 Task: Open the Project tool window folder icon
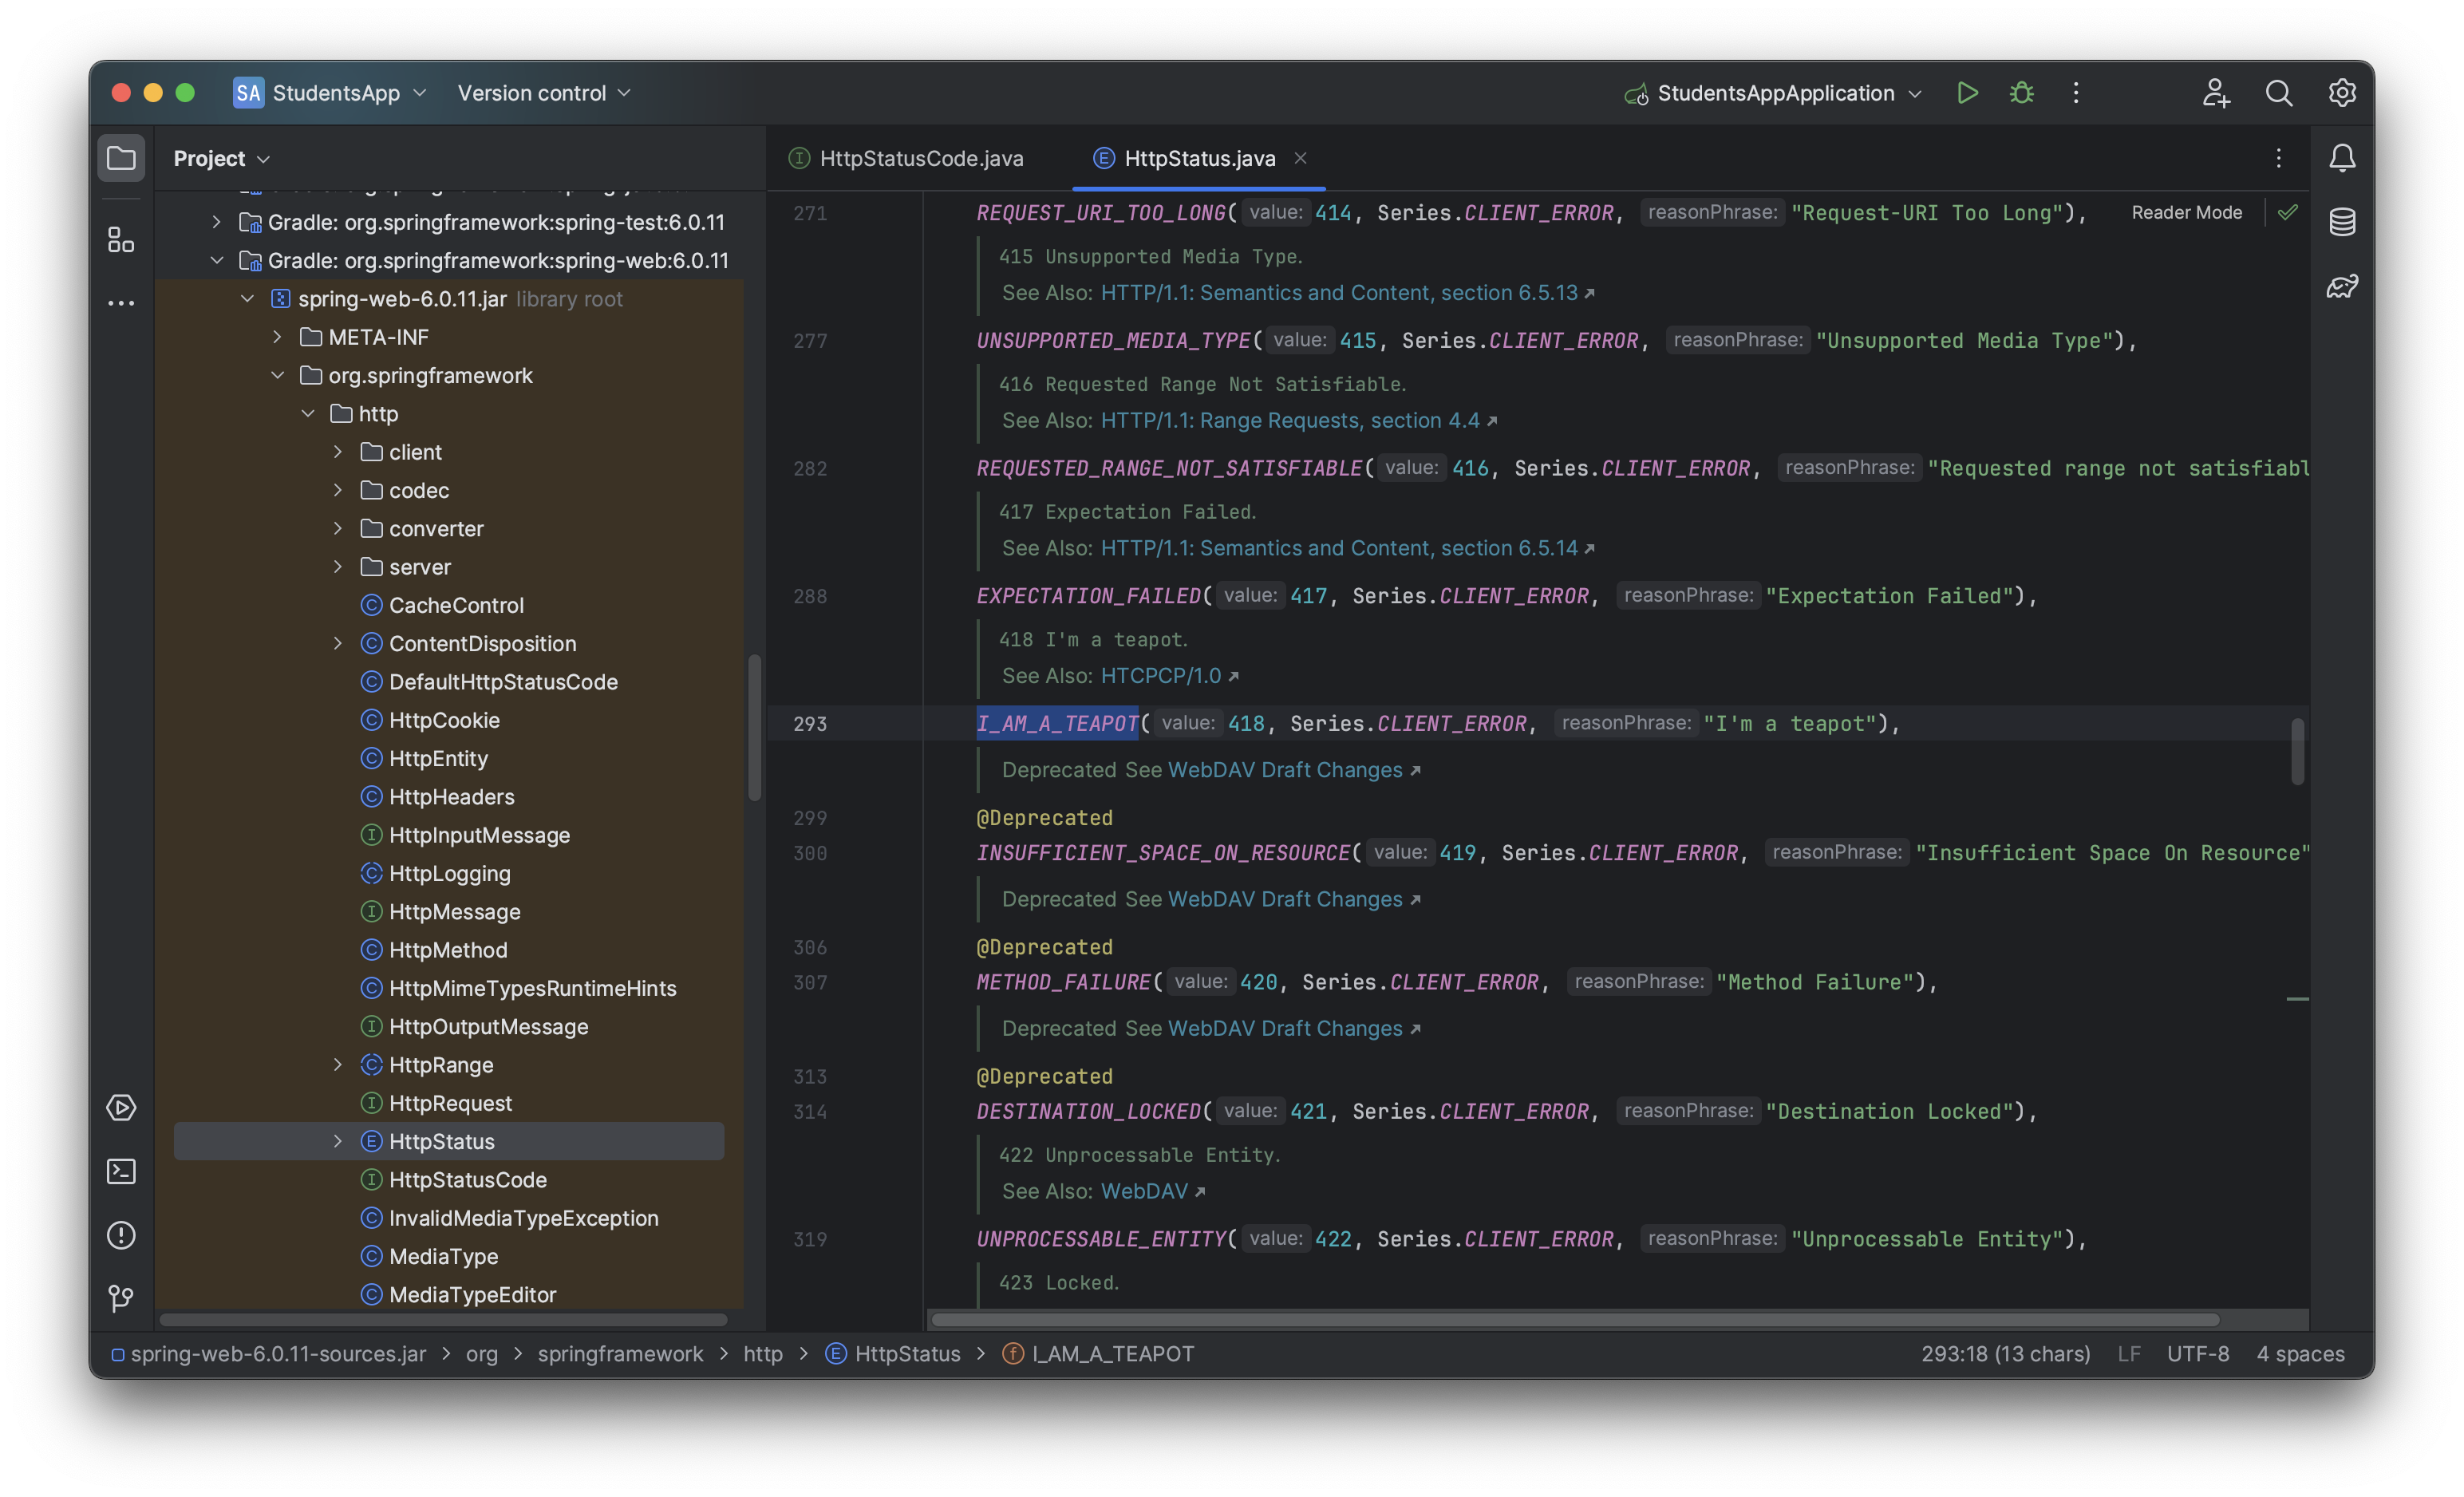pyautogui.click(x=121, y=158)
